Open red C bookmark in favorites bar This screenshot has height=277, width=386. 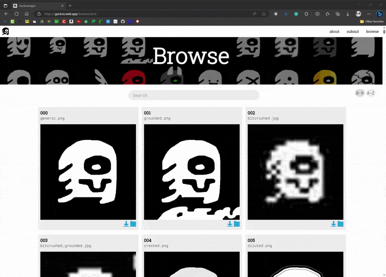(64, 21)
